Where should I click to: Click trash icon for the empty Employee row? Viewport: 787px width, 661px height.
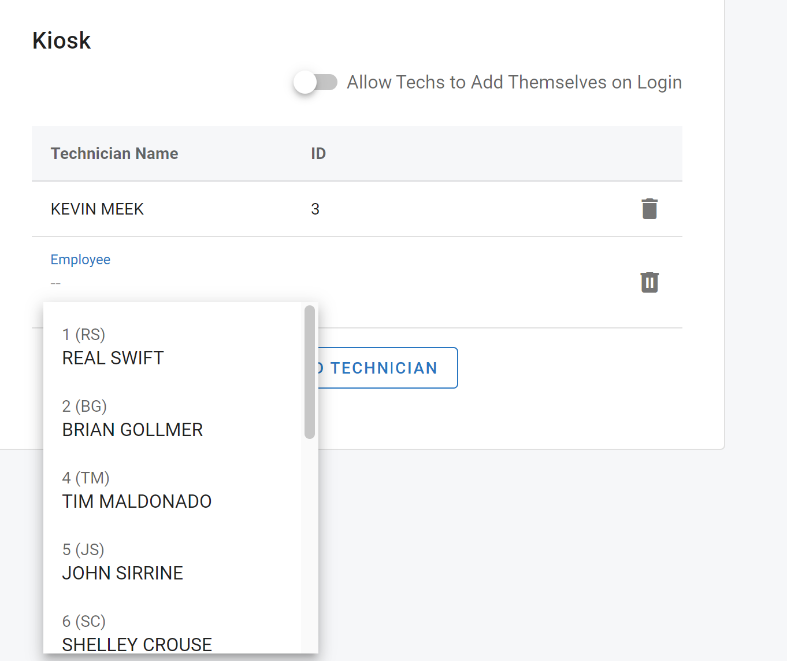coord(649,282)
